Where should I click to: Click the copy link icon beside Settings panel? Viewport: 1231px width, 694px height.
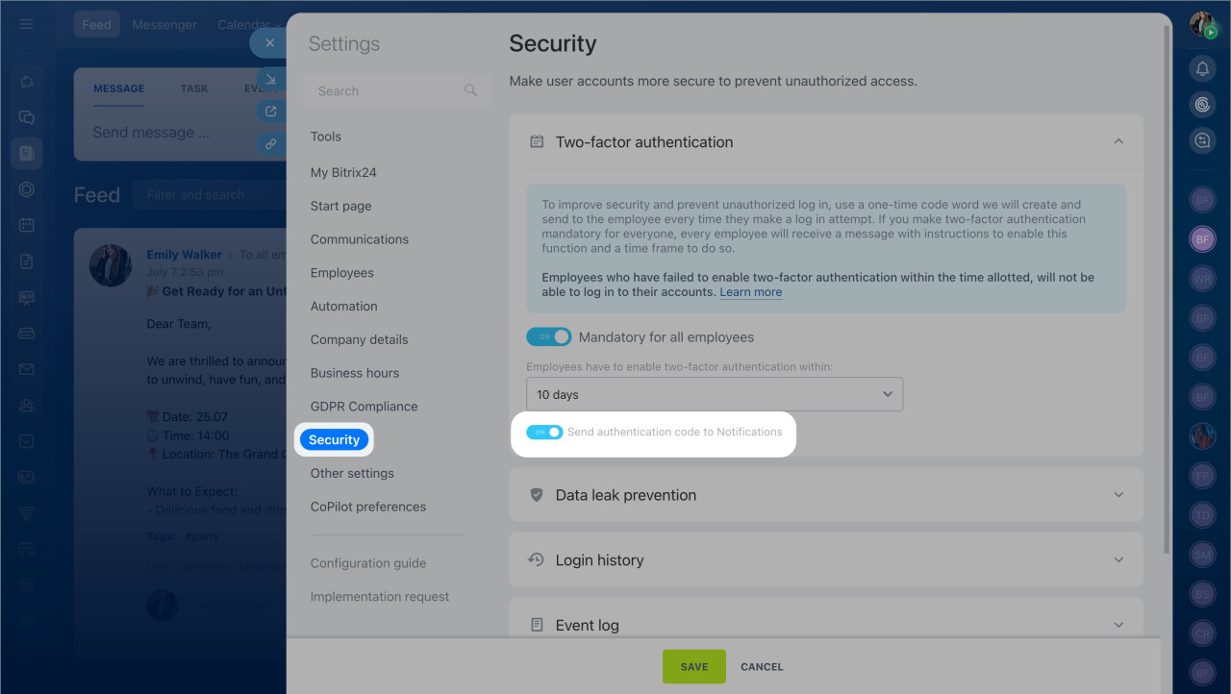tap(270, 144)
